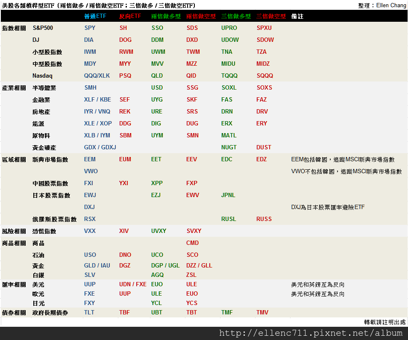
Task: Click the SMH ticker
Action: pyautogui.click(x=90, y=87)
